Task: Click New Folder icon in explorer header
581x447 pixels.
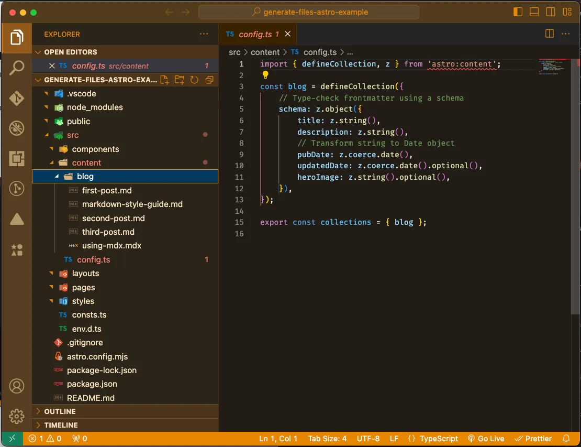Action: pos(180,80)
